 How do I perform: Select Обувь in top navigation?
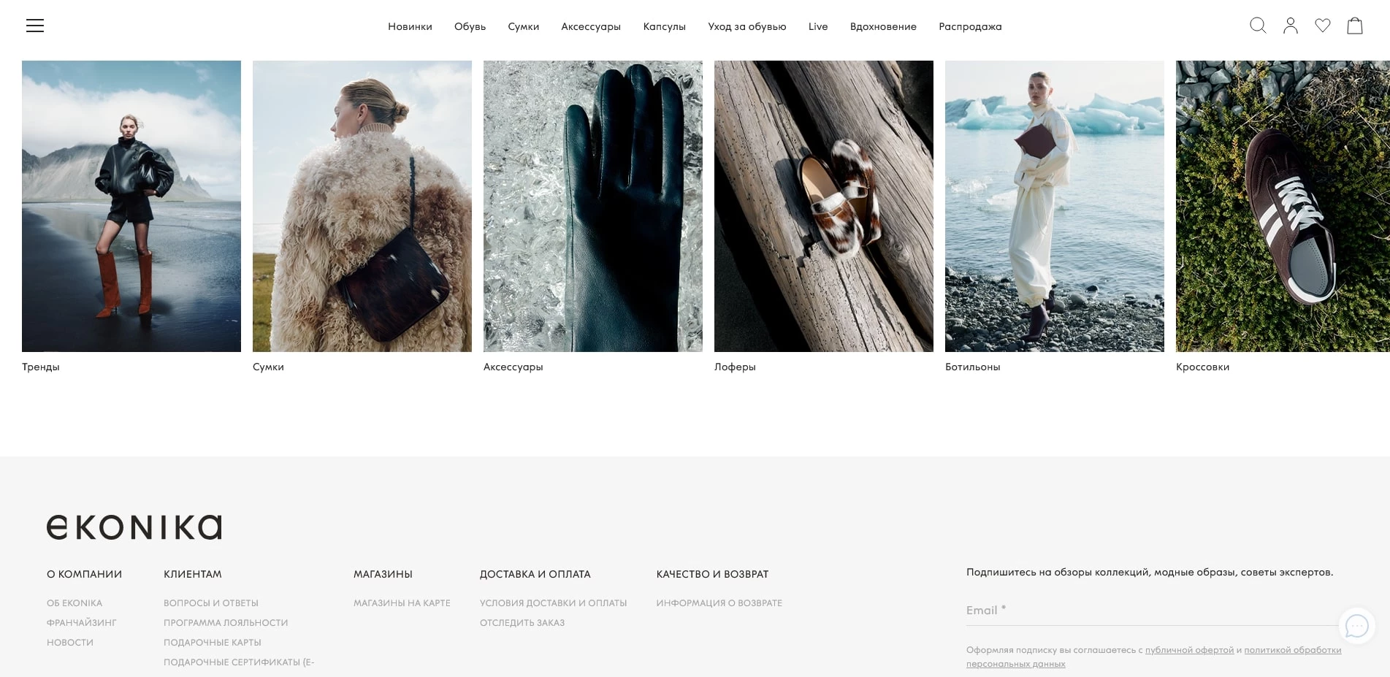pos(470,26)
